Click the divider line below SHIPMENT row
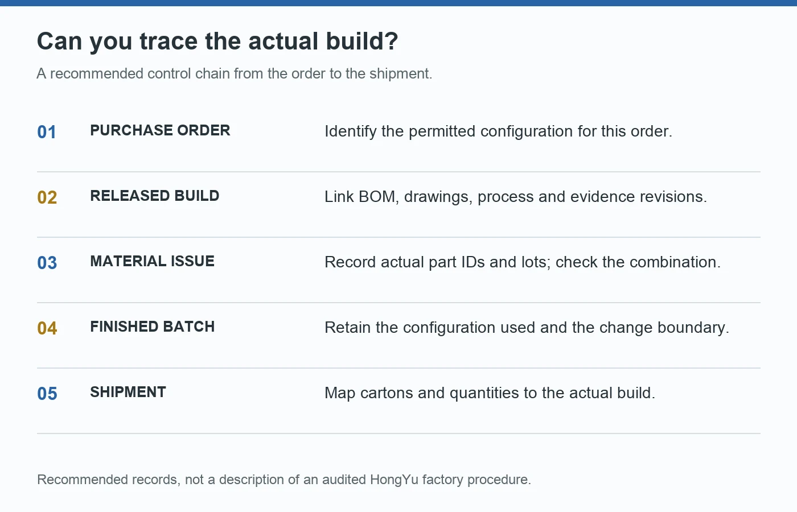 [x=398, y=433]
